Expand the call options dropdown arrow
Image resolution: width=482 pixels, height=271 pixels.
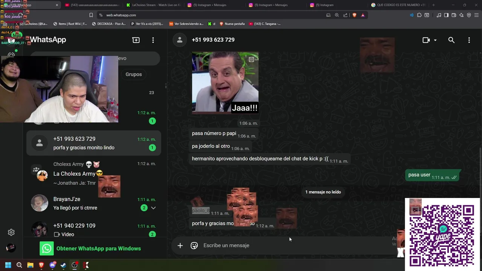(x=435, y=40)
